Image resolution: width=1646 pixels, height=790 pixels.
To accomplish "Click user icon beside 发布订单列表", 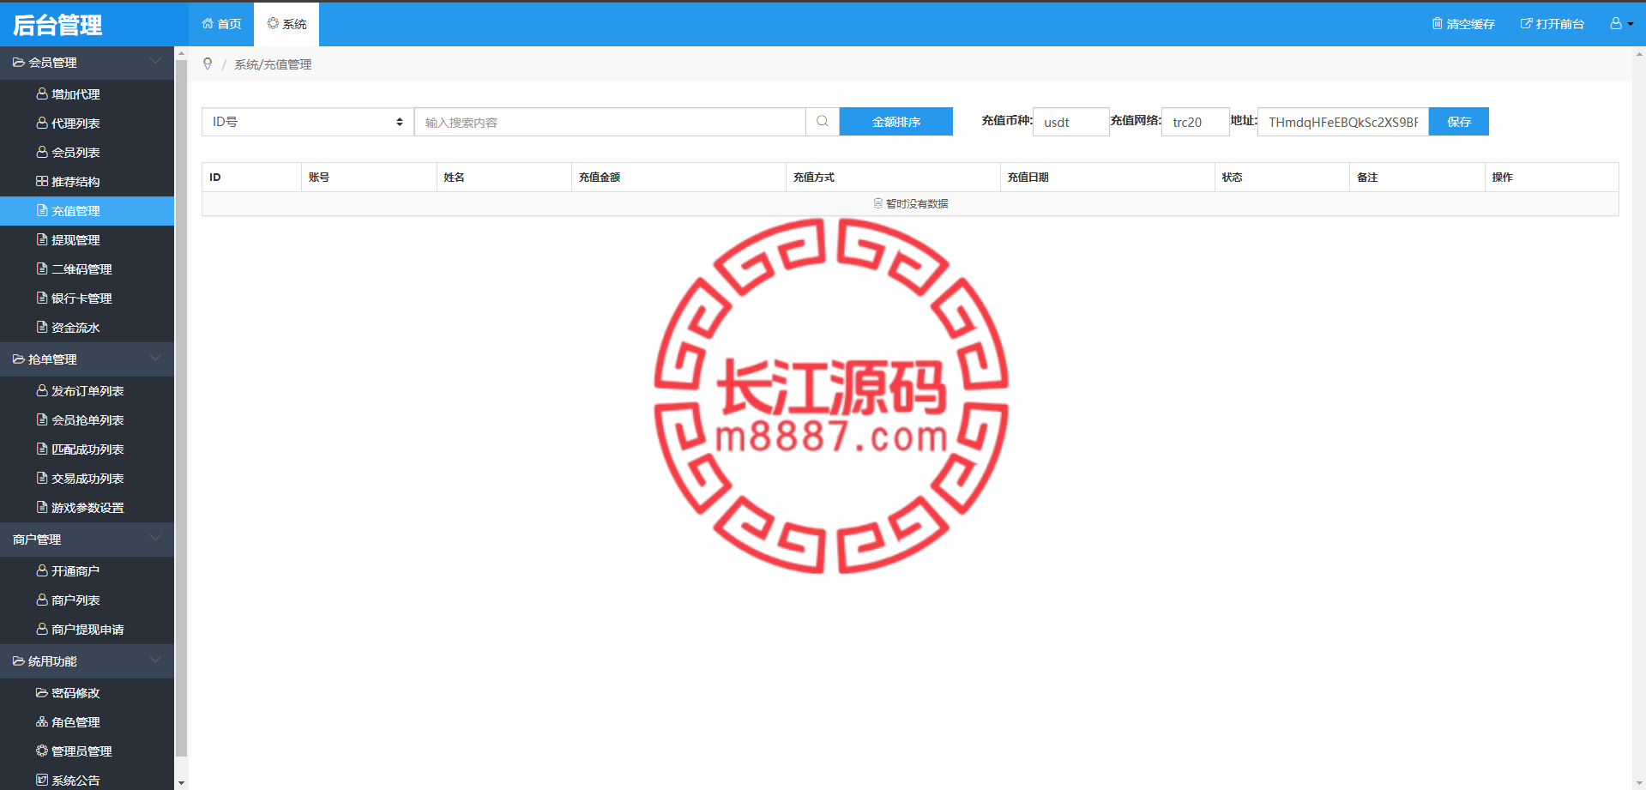I will pyautogui.click(x=42, y=390).
